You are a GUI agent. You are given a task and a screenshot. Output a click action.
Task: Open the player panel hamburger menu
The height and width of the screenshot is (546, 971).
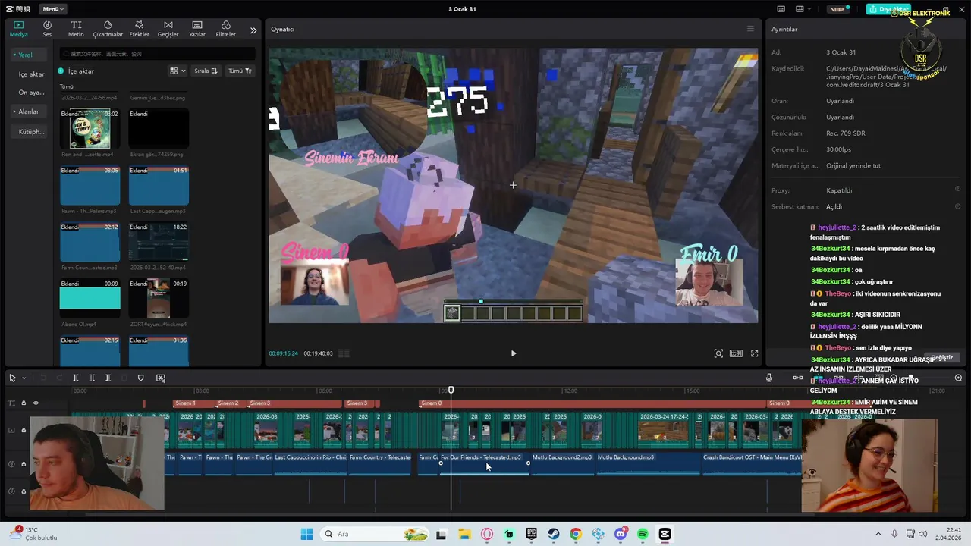coord(750,29)
